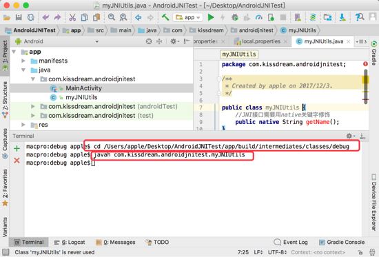Close the myJNIUtils.java tab
This screenshot has height=257, width=379.
[x=348, y=41]
